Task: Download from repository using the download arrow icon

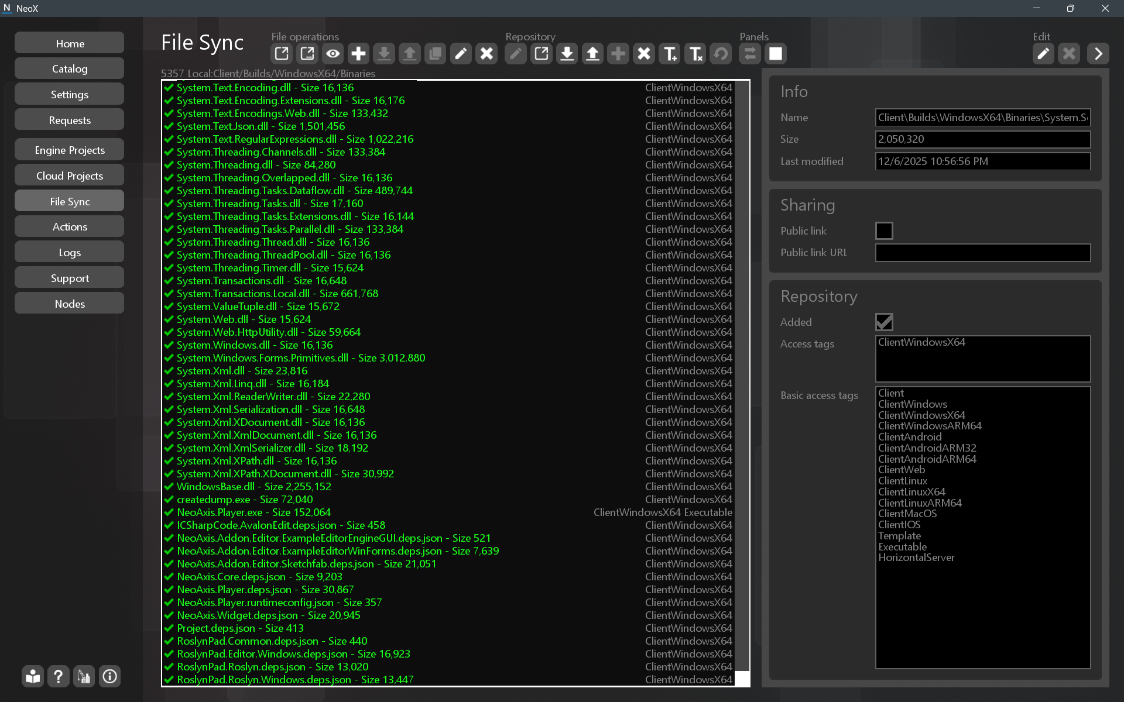Action: coord(567,53)
